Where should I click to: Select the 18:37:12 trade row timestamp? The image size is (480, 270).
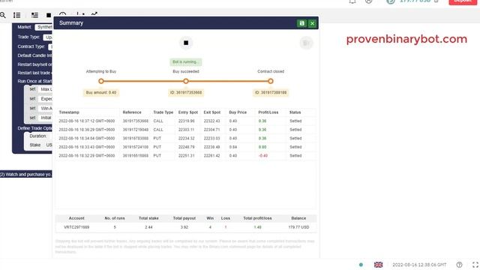(87, 121)
